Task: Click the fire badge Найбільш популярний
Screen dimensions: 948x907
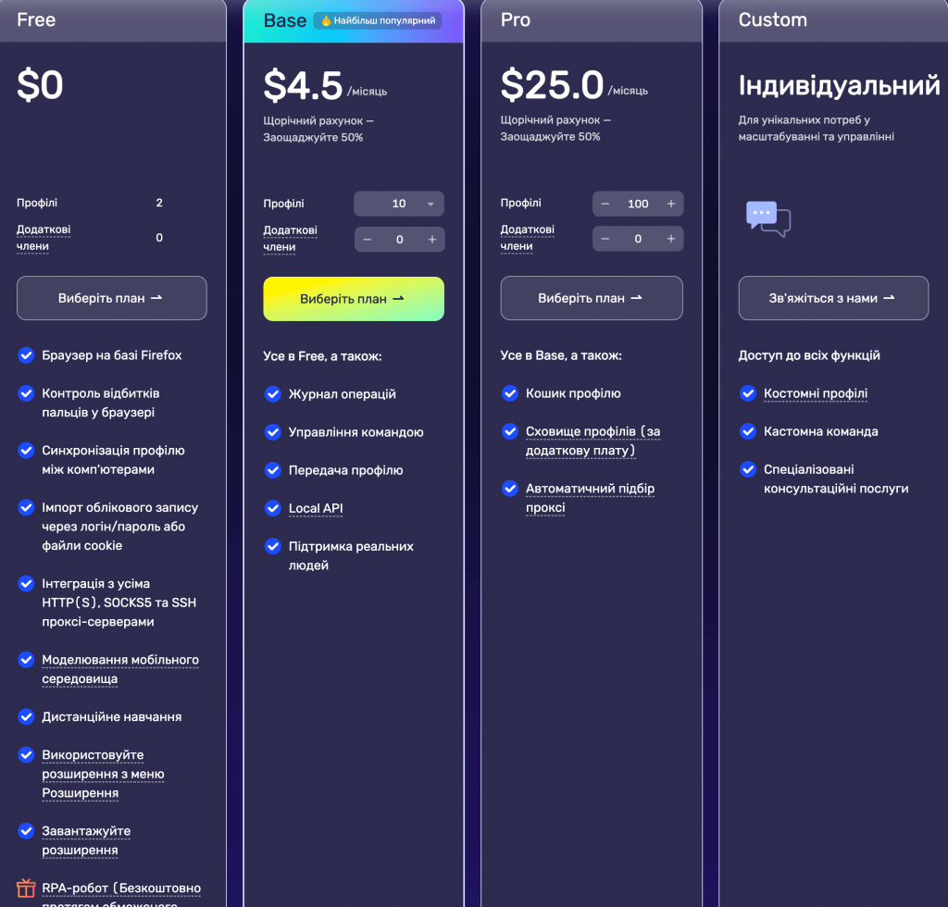Action: coord(378,20)
